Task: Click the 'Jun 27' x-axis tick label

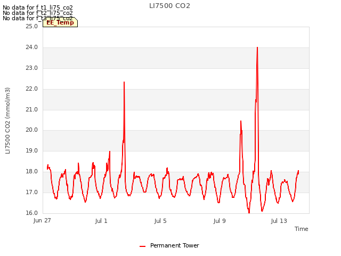Action: (42, 220)
